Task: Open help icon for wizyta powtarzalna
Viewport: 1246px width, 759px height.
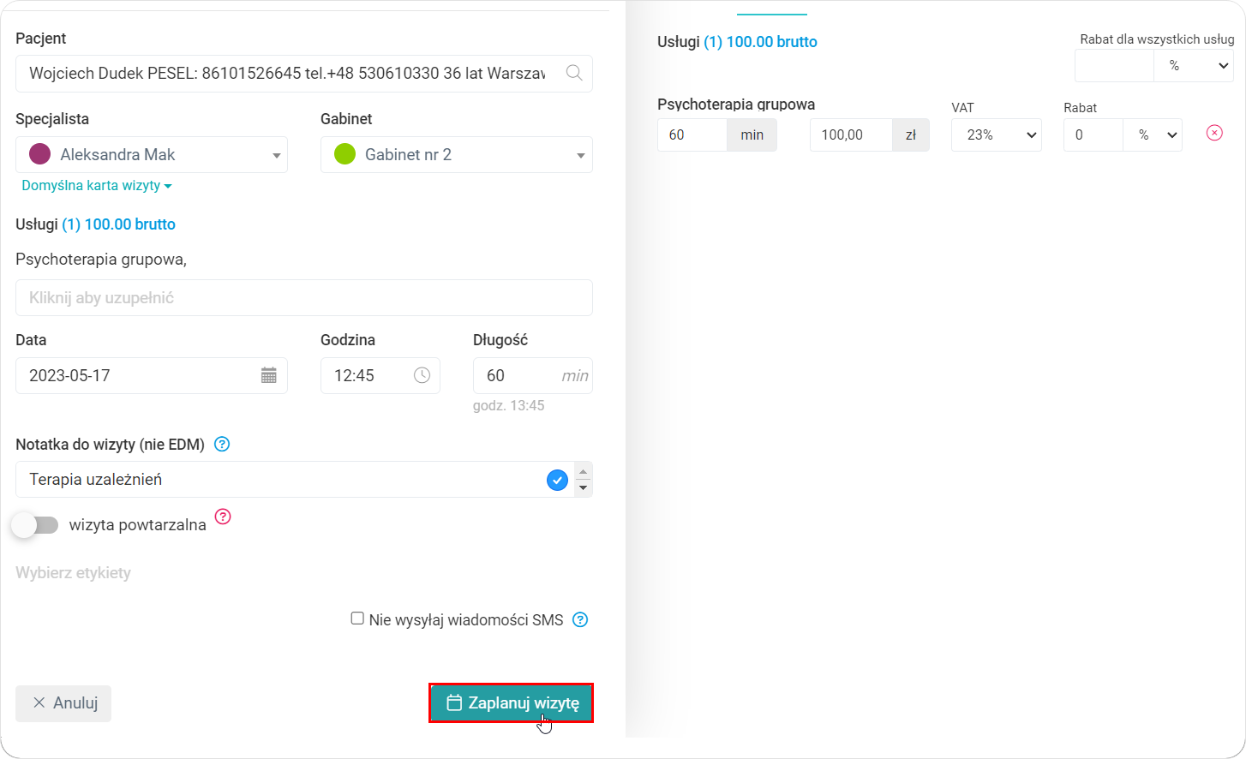Action: (223, 517)
